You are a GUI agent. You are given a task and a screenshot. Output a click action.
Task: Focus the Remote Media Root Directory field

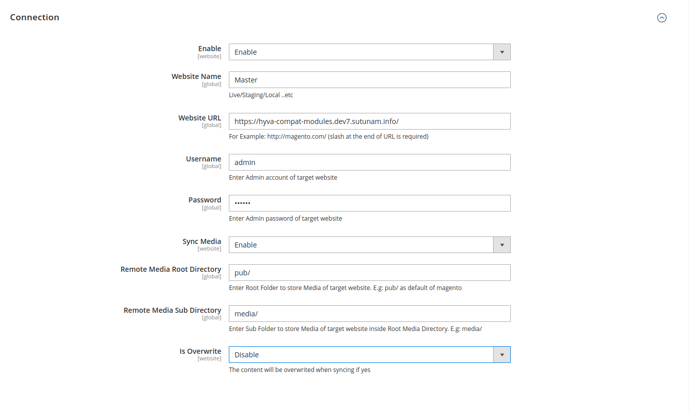tap(370, 272)
